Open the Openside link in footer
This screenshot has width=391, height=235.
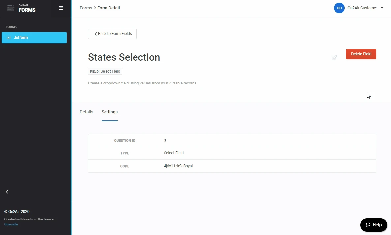(x=11, y=224)
